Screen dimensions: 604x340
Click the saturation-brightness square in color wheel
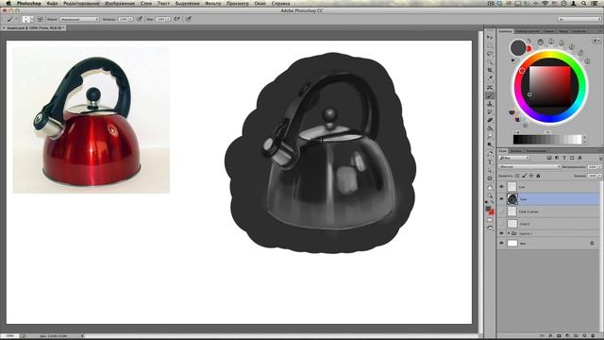(x=549, y=86)
